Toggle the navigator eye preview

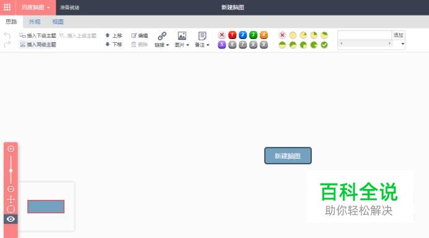11,219
